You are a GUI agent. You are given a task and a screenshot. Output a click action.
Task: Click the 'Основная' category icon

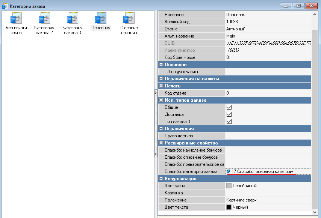click(101, 18)
